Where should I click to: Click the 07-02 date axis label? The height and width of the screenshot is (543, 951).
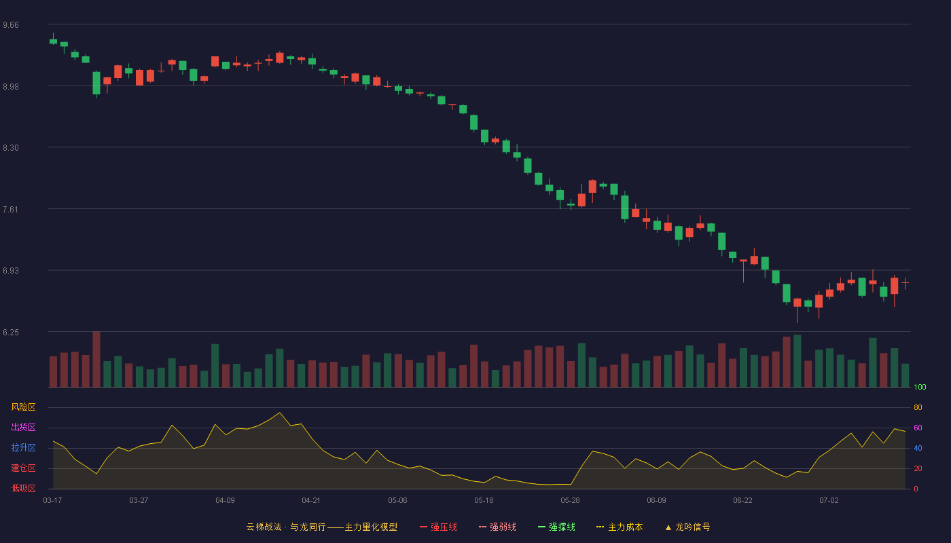(829, 500)
